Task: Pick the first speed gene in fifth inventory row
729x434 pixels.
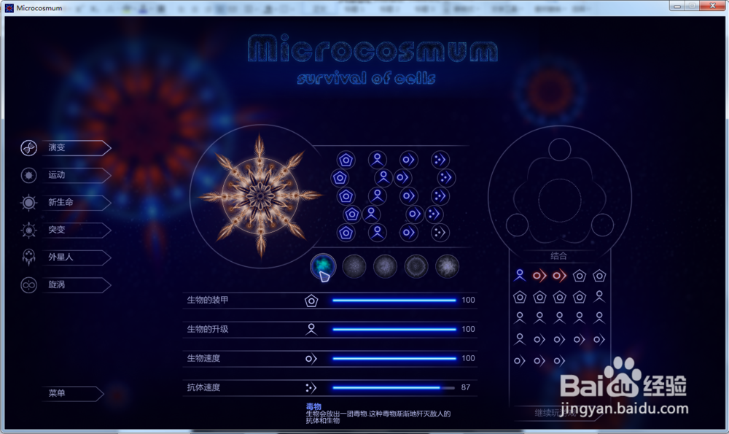Action: coord(519,360)
